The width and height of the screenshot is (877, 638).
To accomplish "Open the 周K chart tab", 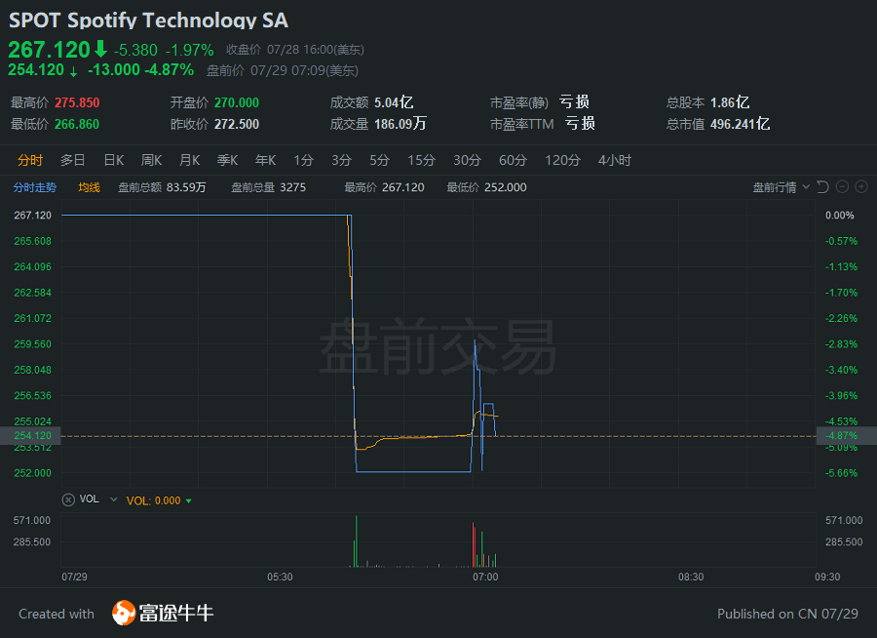I will pos(152,160).
